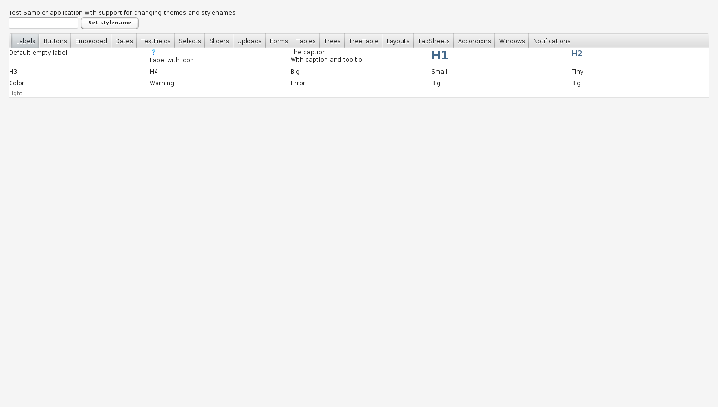Click the H2 heading label
This screenshot has width=718, height=407.
(x=576, y=54)
